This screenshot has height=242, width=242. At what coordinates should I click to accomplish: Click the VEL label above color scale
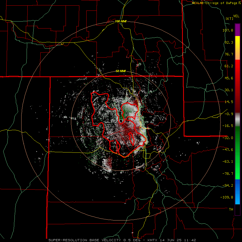236,16
